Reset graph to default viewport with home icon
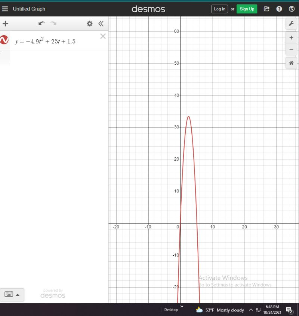Image resolution: width=299 pixels, height=316 pixels. click(x=291, y=63)
